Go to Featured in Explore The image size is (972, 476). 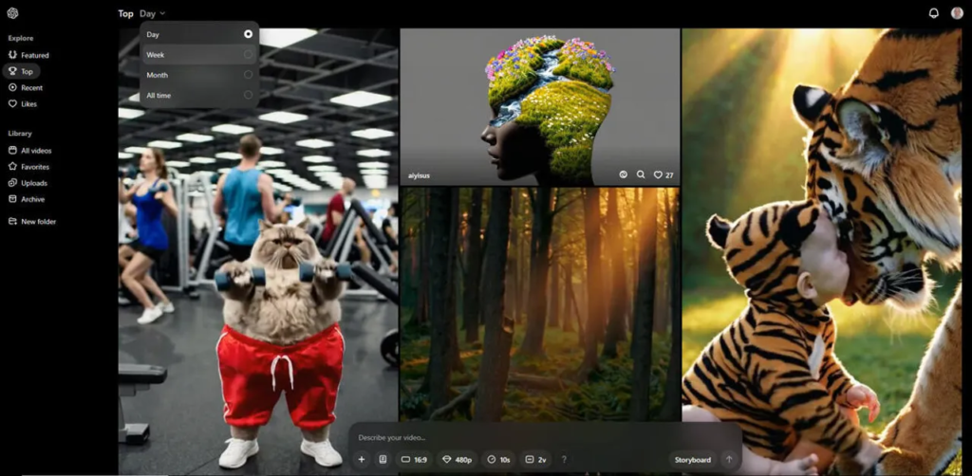[34, 55]
